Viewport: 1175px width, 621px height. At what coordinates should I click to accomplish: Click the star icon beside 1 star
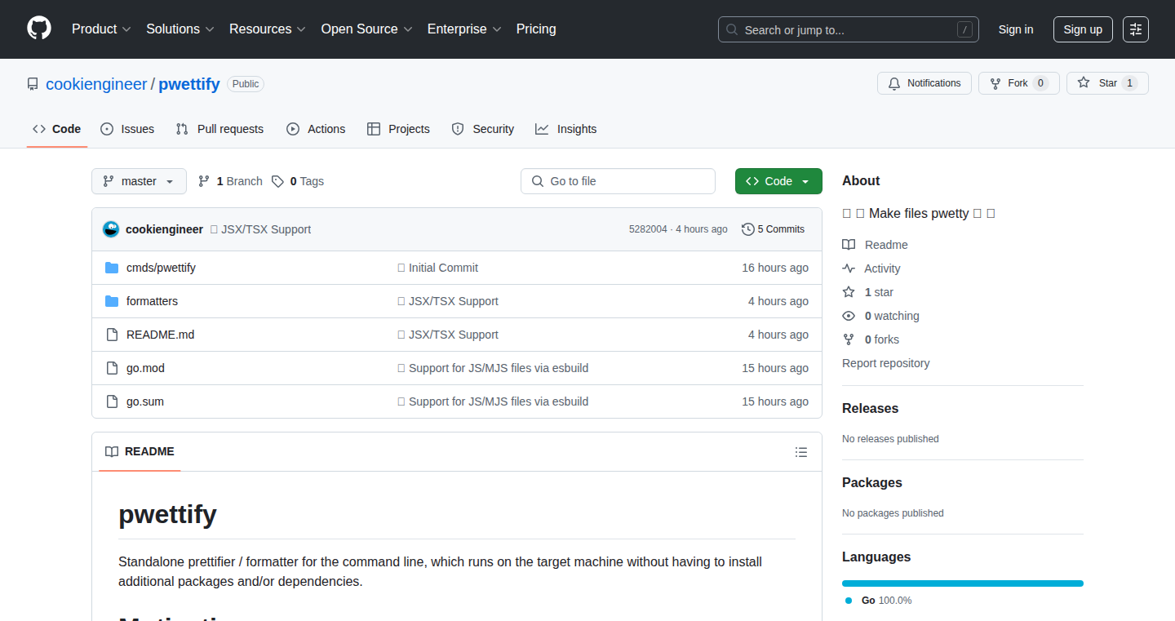point(849,292)
